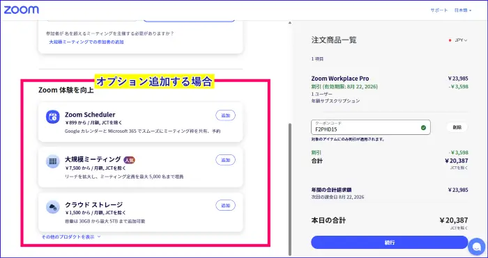Screen dimensions: 488x258
Task: Click the popular badge next to 大規模ミーティング
Action: (129, 160)
